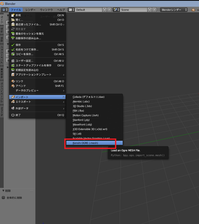Import Wavefront (.obj)
The width and height of the screenshot is (199, 224).
coord(94,124)
